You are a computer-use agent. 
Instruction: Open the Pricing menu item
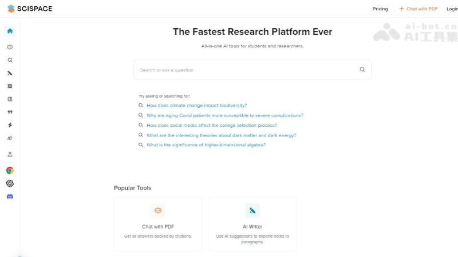[x=380, y=9]
